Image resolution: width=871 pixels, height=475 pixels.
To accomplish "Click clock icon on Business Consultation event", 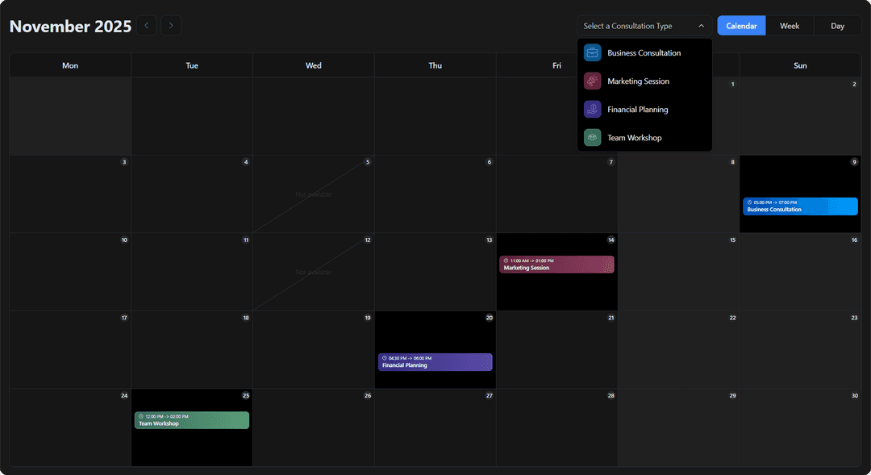I will coord(749,202).
